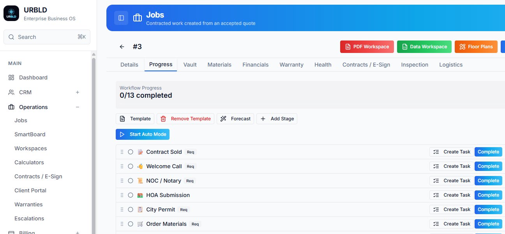This screenshot has width=505, height=234.
Task: Click the drag handle on the HOA Submission row
Action: tap(122, 195)
